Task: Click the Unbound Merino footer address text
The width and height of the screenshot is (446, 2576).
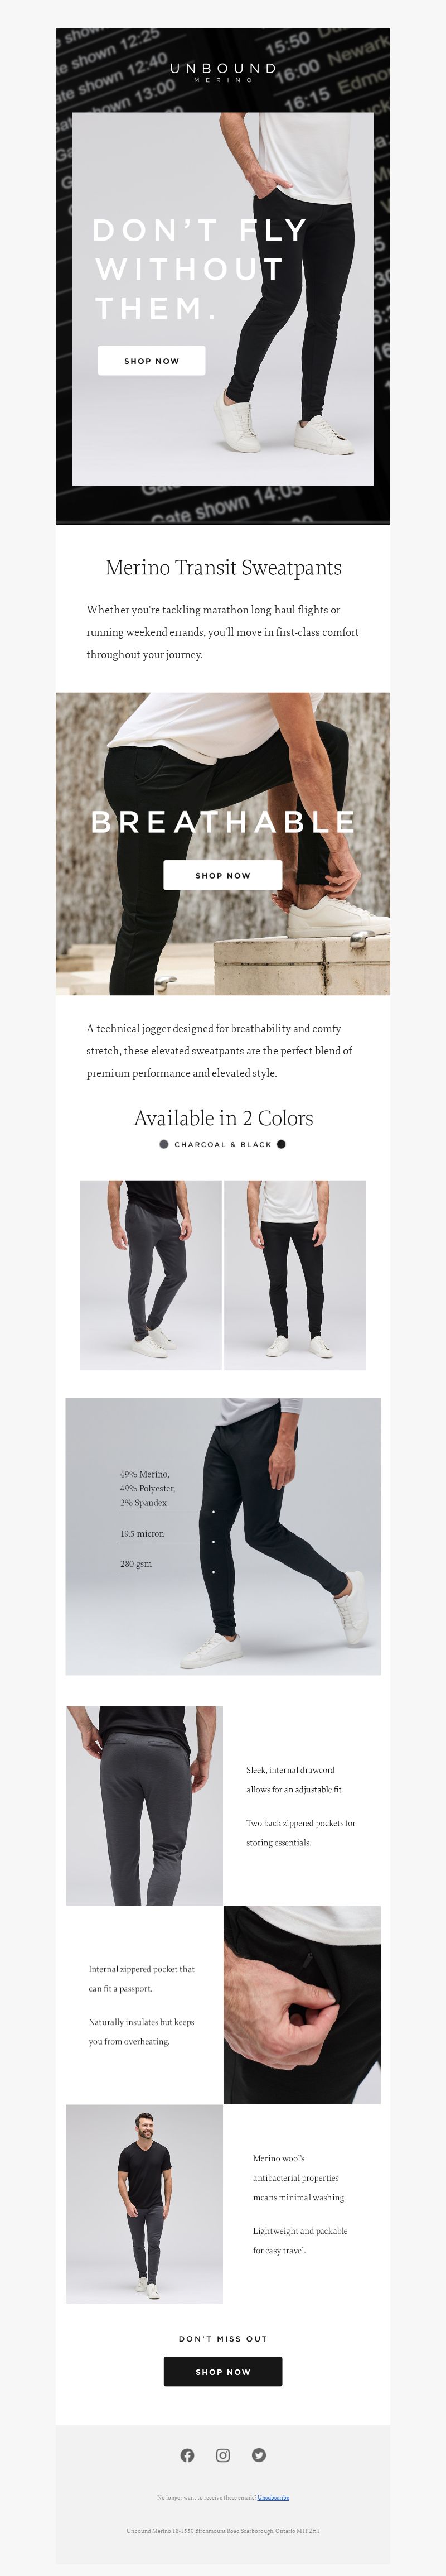Action: (222, 2531)
